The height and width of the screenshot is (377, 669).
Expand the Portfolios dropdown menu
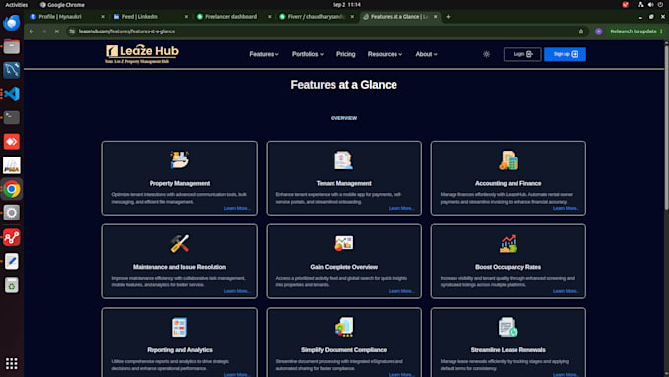[x=308, y=54]
